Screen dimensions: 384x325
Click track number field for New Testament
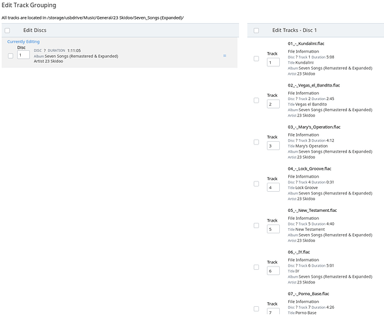tap(273, 229)
